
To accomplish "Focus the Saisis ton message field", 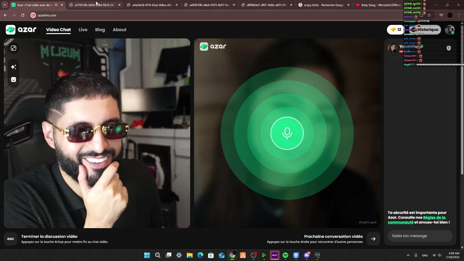I will coord(420,236).
